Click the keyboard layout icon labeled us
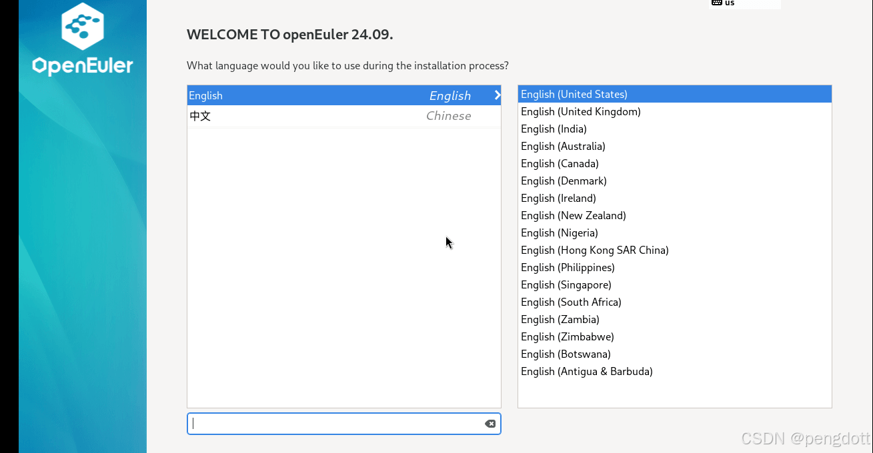 point(717,3)
